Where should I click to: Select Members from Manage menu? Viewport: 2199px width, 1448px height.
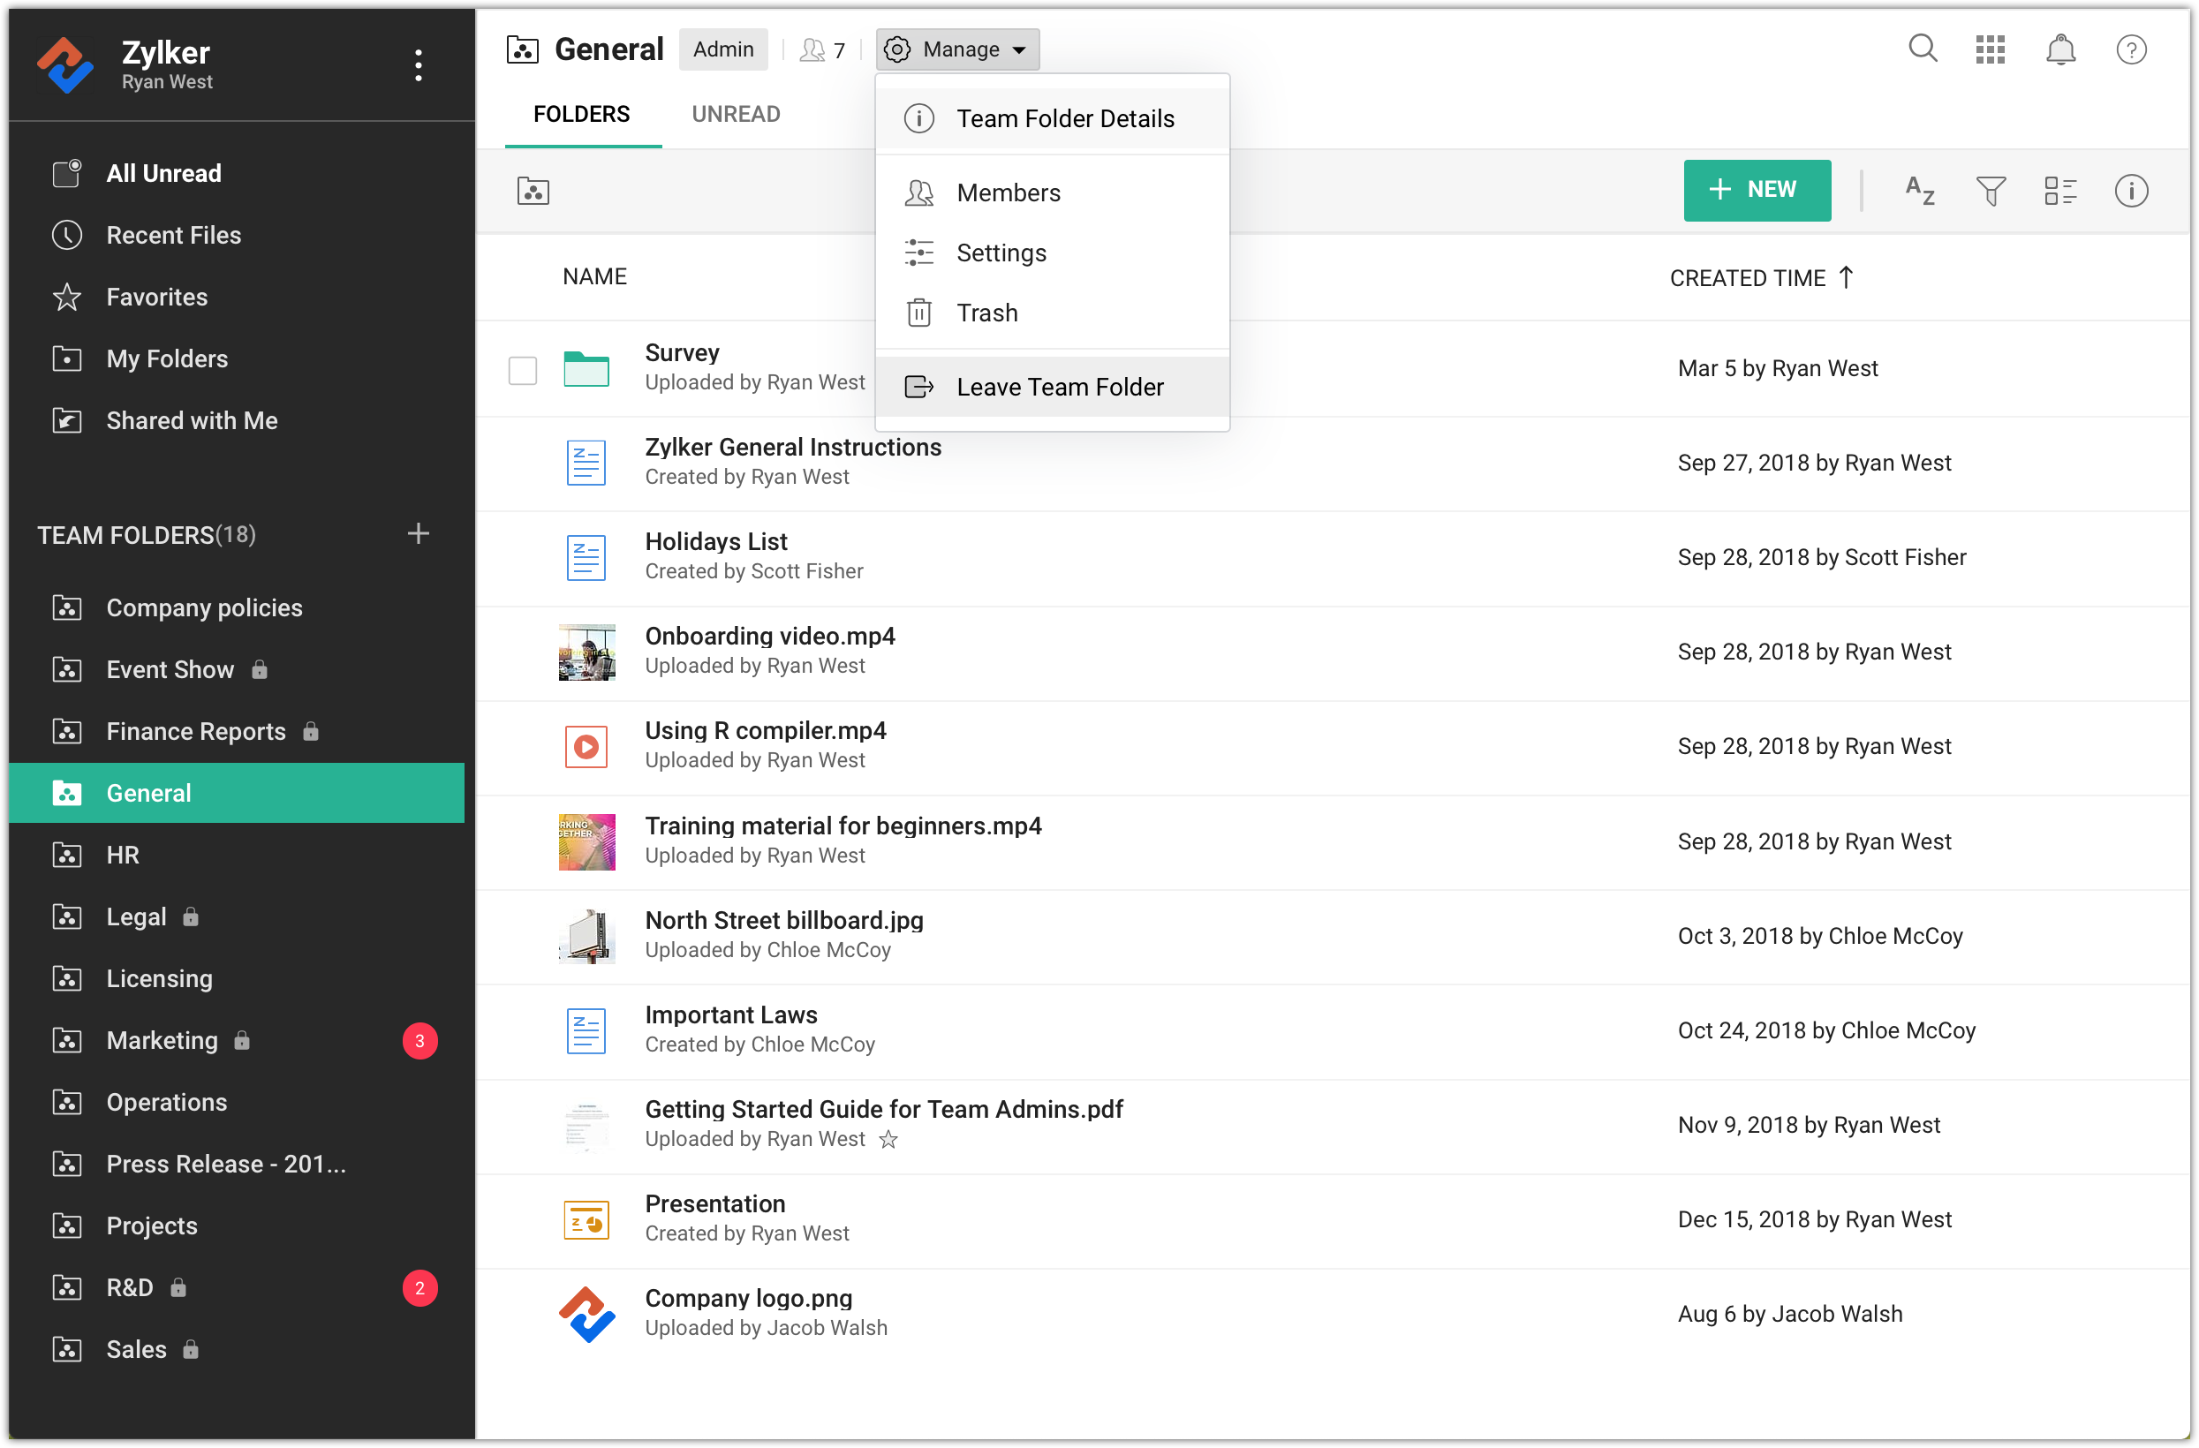pyautogui.click(x=1008, y=193)
